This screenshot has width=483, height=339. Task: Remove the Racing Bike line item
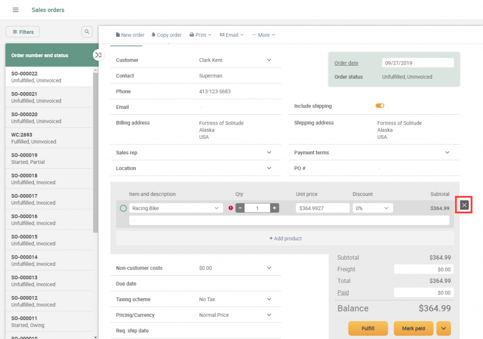(x=464, y=205)
